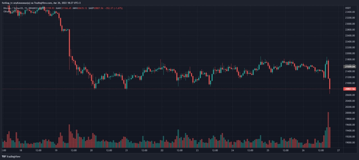Click the last red candle on the chart

coord(330,84)
